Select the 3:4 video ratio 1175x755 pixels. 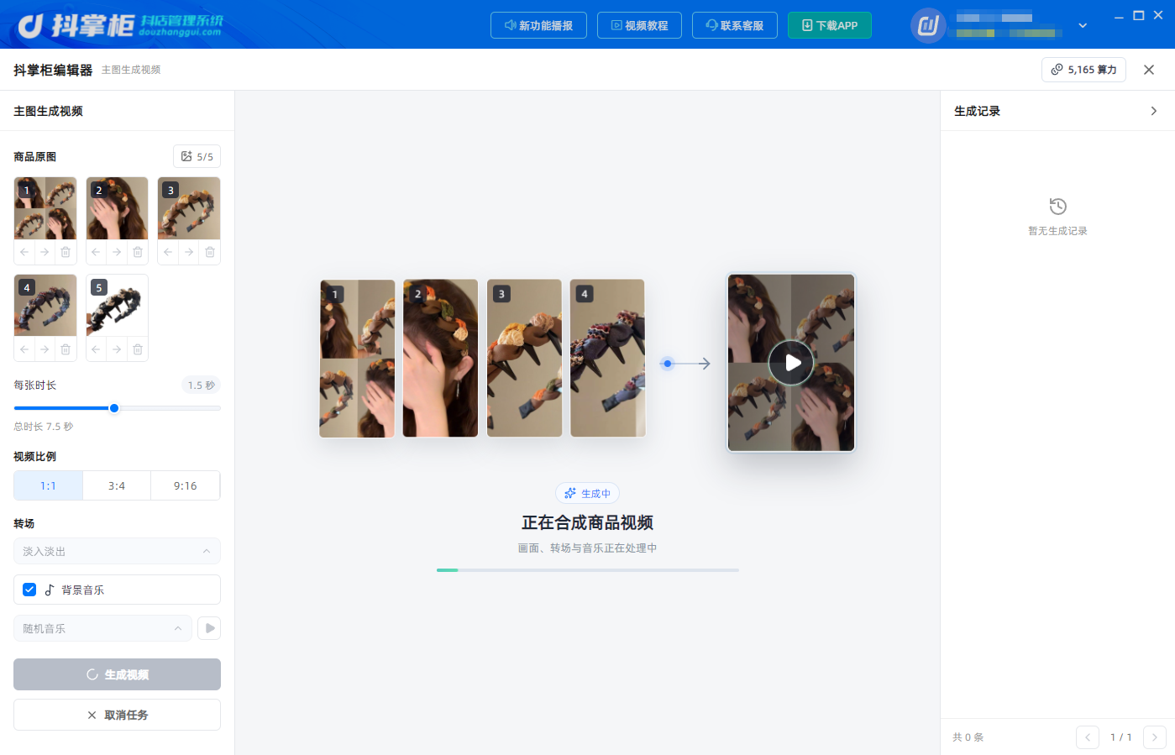coord(117,485)
